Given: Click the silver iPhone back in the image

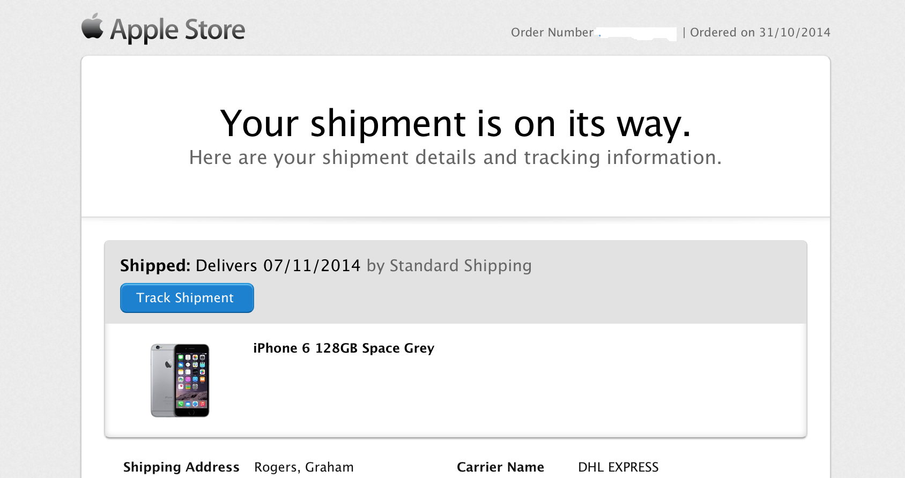Looking at the screenshot, I should tap(163, 380).
